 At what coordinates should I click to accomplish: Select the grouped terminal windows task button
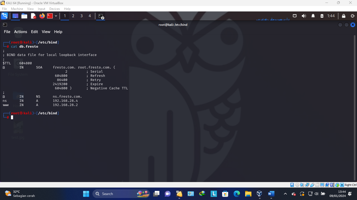101,16
